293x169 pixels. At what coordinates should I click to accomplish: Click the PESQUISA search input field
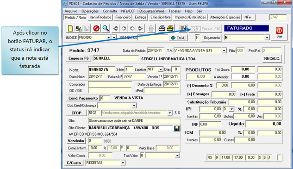click(153, 38)
